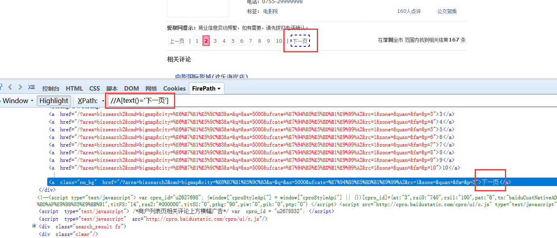Image resolution: width=557 pixels, height=238 pixels.
Task: Select the 网络 panel tab
Action: 151,89
